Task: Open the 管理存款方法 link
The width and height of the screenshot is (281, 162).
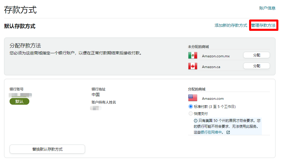Action: [263, 26]
